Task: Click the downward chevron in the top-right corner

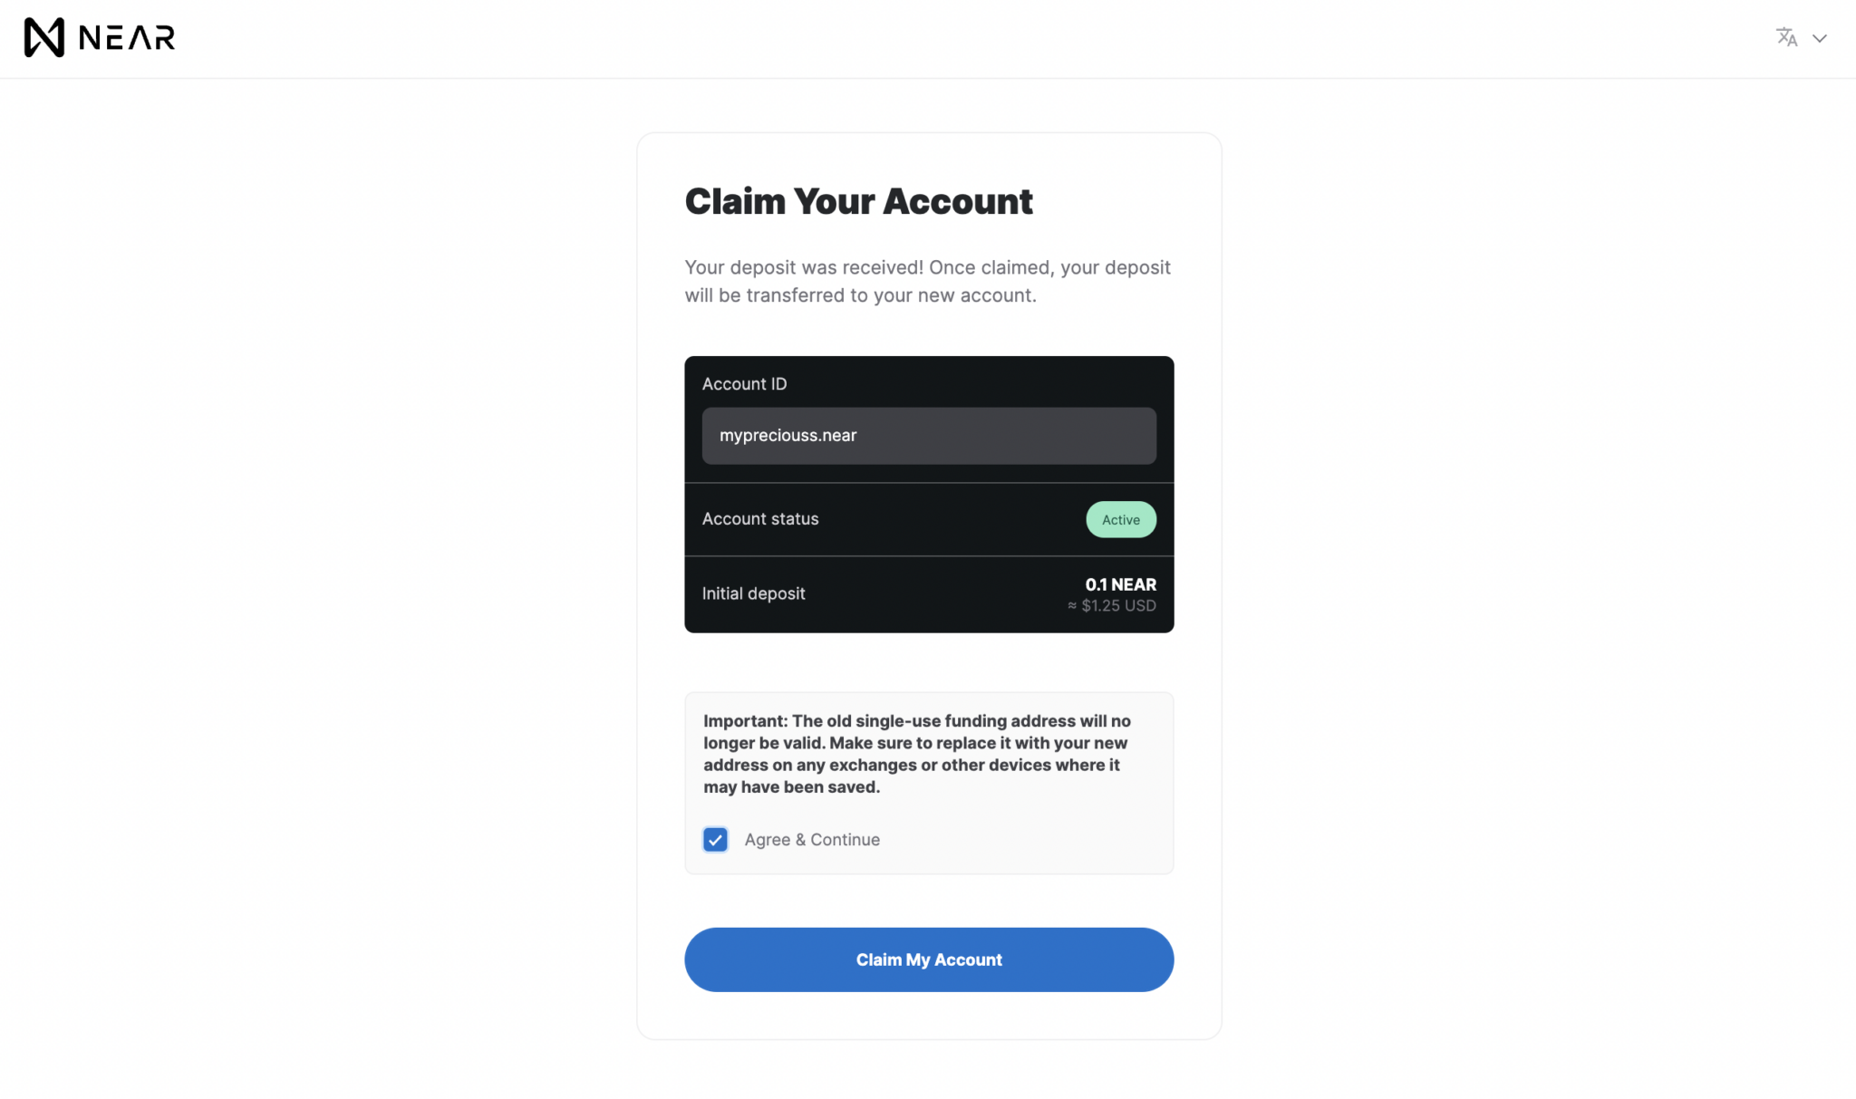Action: point(1821,38)
